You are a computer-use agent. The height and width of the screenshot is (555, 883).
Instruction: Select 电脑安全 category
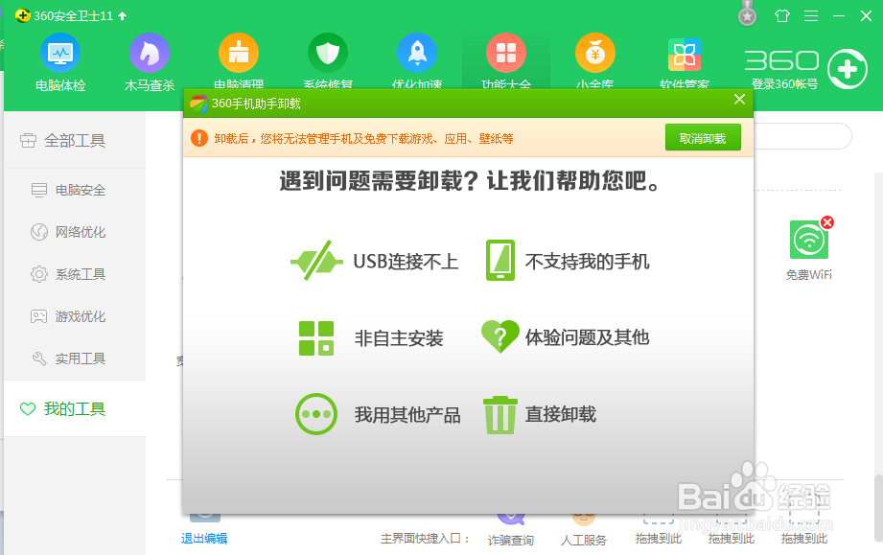tap(69, 190)
